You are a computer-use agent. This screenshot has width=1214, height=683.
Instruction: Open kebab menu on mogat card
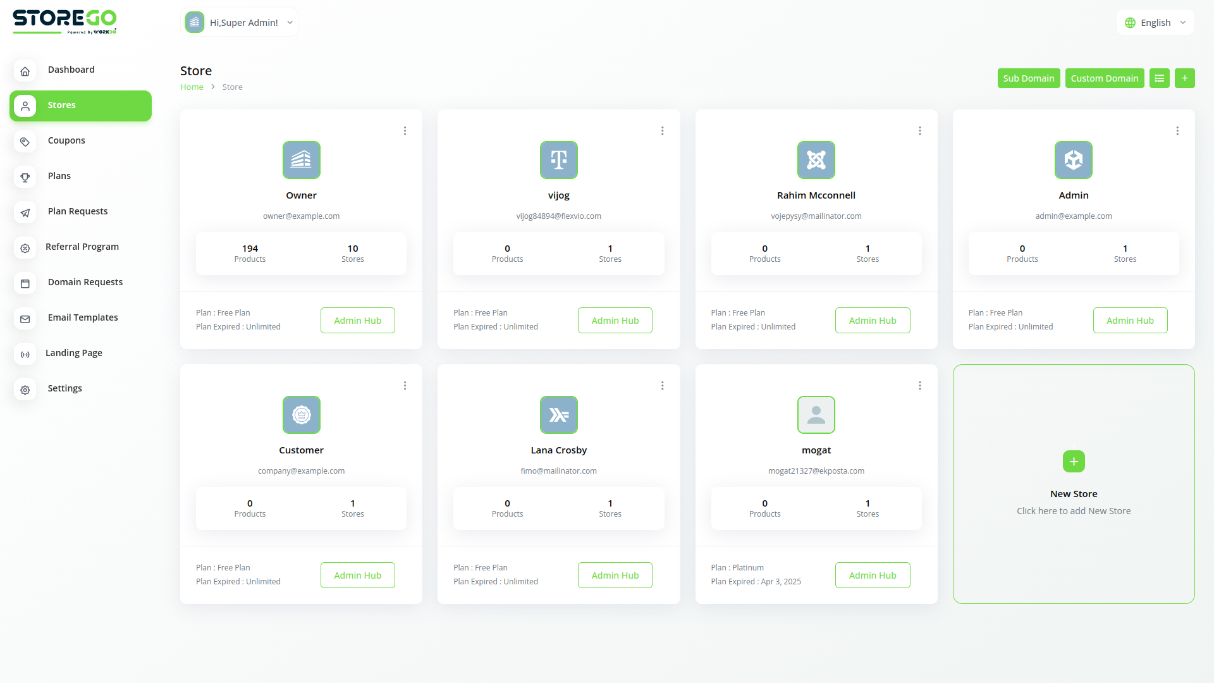click(919, 386)
